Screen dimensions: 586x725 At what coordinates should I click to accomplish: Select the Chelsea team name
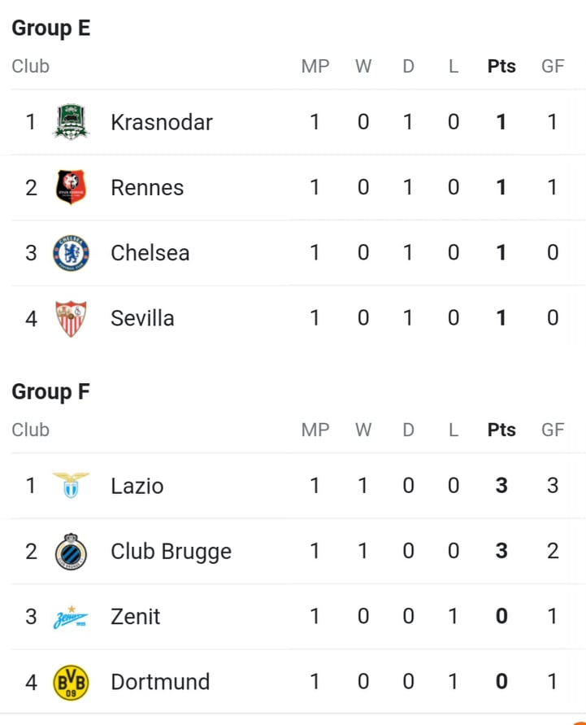click(150, 253)
